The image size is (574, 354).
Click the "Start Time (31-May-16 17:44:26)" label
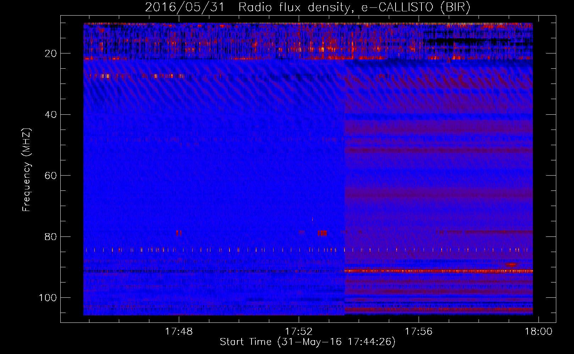[x=308, y=342]
